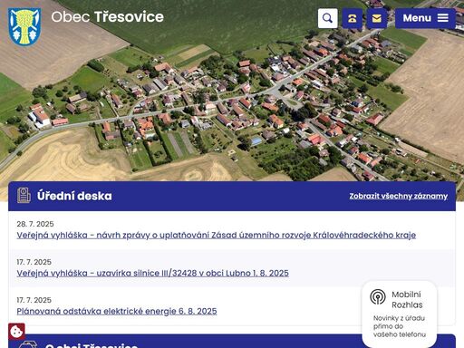Open notice about uzavírka silnice III/32428
464x348 pixels.
click(x=153, y=273)
